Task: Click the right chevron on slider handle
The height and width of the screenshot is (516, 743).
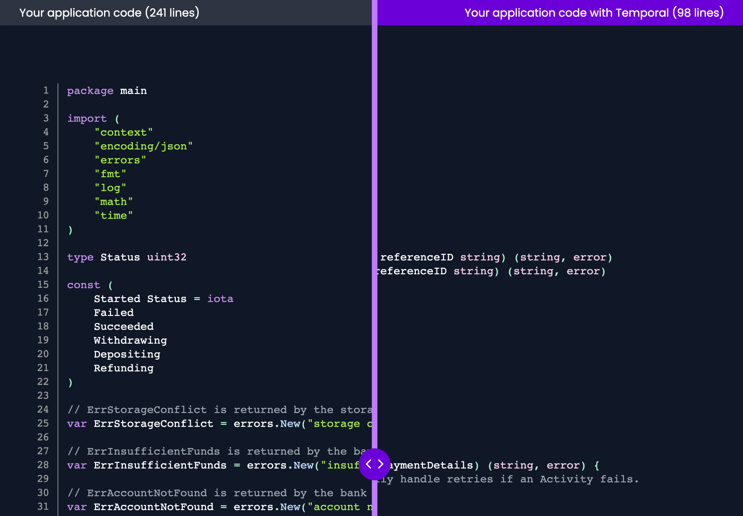Action: click(381, 464)
